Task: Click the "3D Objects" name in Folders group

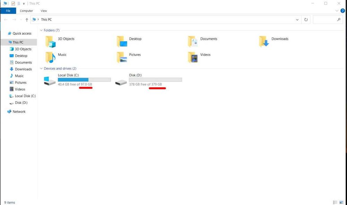Action: point(66,39)
